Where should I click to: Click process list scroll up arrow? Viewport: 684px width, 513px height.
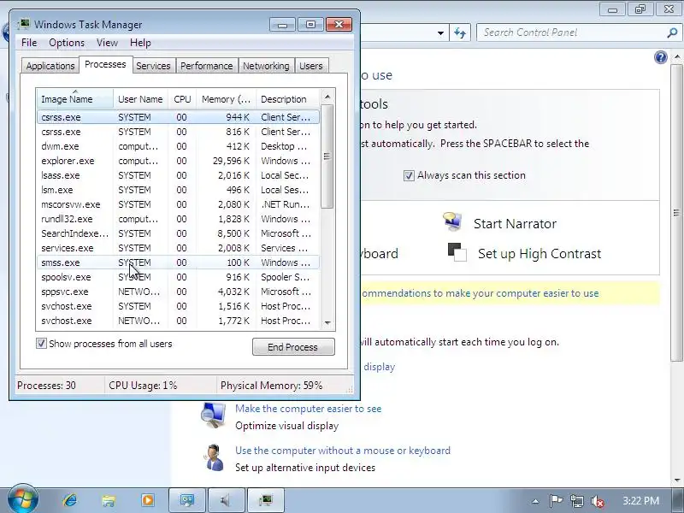click(x=327, y=97)
